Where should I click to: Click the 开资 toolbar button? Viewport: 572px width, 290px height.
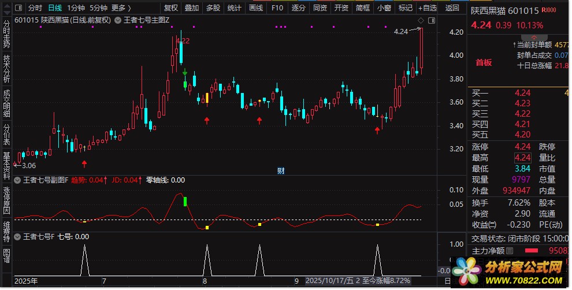pyautogui.click(x=341, y=8)
